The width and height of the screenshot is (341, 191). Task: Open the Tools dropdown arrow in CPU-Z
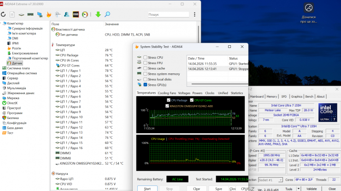(x=299, y=189)
